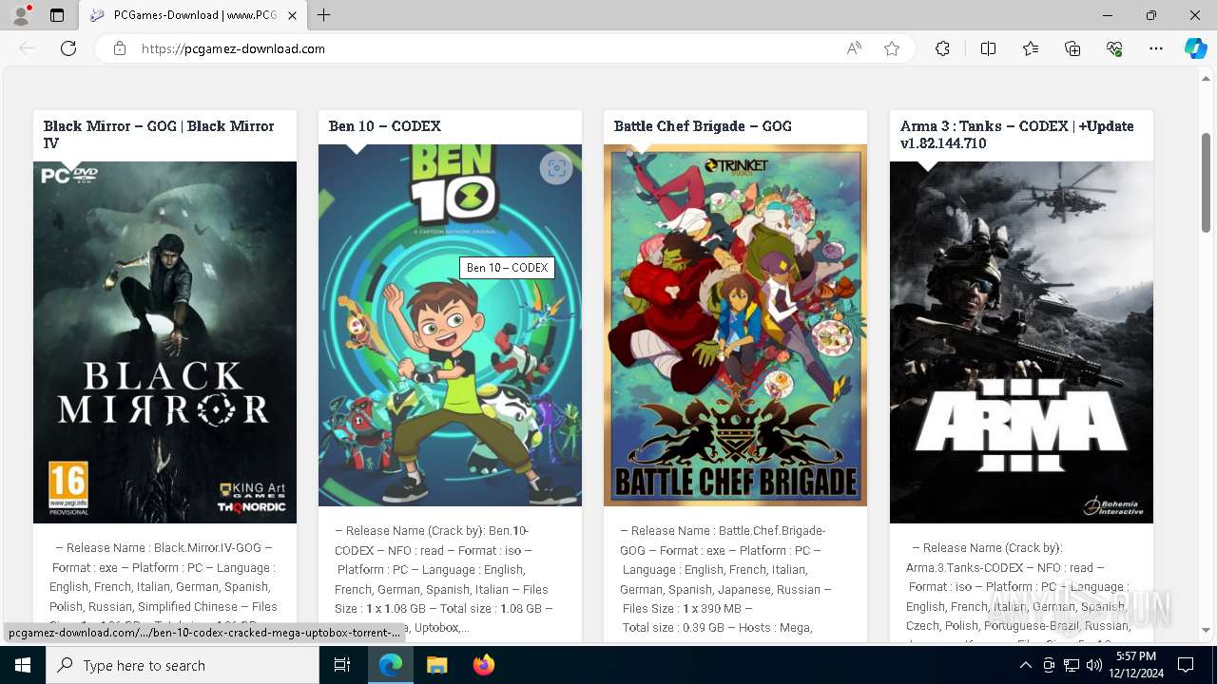Launch Firefox from the taskbar
Image resolution: width=1217 pixels, height=684 pixels.
484,665
